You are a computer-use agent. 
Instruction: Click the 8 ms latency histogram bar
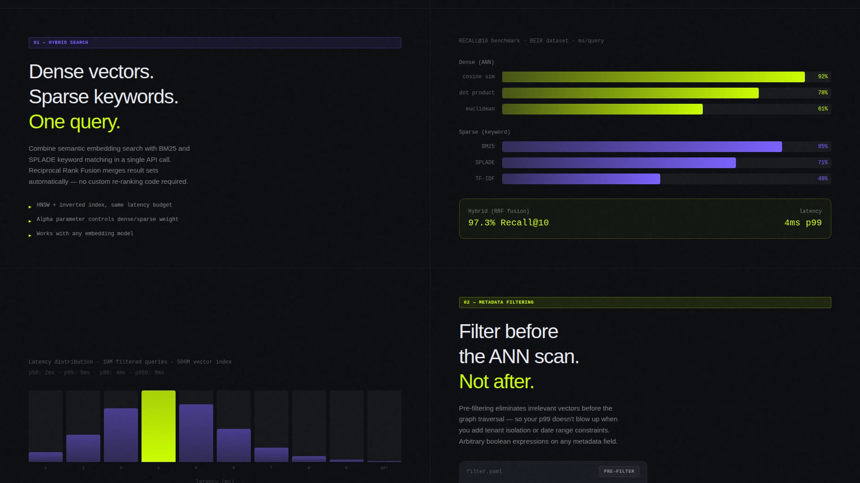309,459
